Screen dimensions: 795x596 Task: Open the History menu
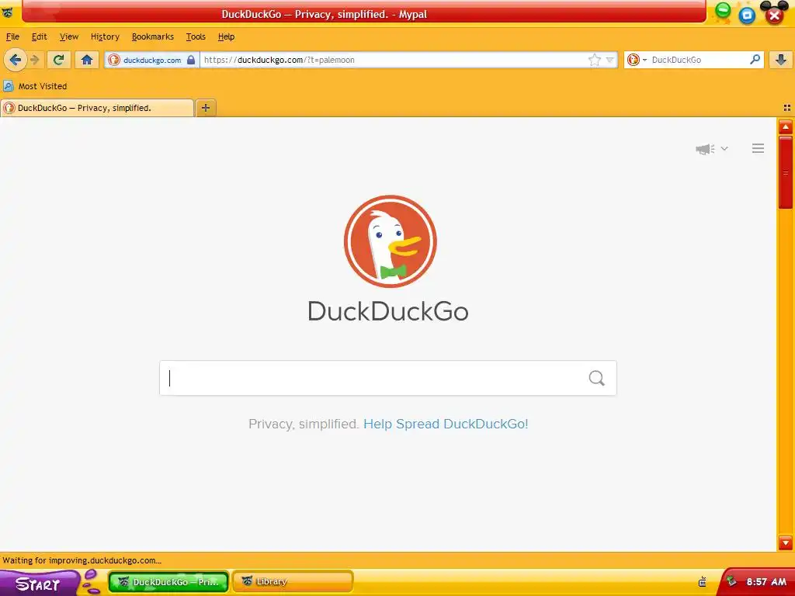tap(105, 36)
